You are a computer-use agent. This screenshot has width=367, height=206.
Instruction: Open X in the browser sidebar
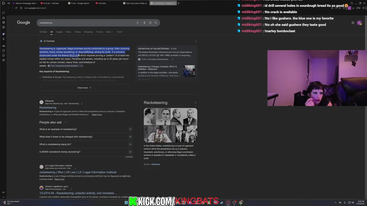(3, 39)
